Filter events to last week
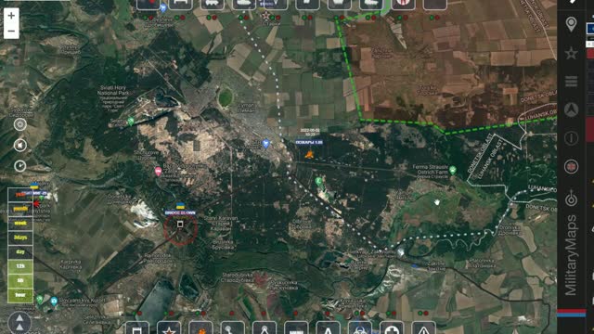Viewport: 594px width, 334px height. 20,223
